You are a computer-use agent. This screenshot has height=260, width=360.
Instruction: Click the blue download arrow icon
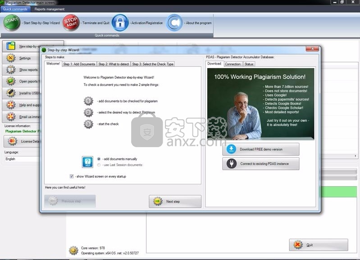tap(232, 149)
